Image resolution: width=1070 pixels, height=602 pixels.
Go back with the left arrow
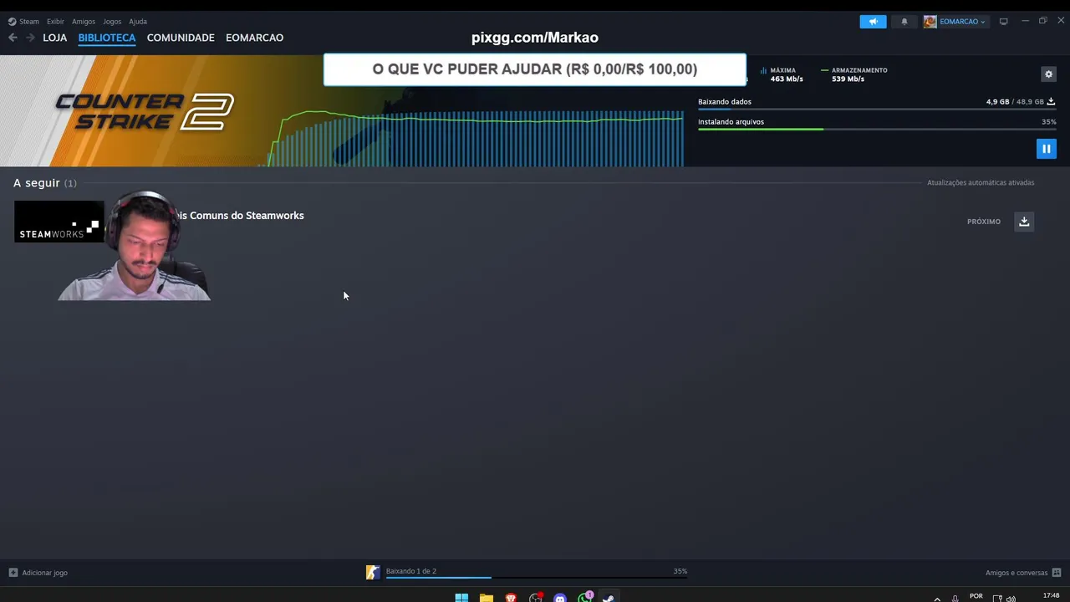[x=13, y=38]
